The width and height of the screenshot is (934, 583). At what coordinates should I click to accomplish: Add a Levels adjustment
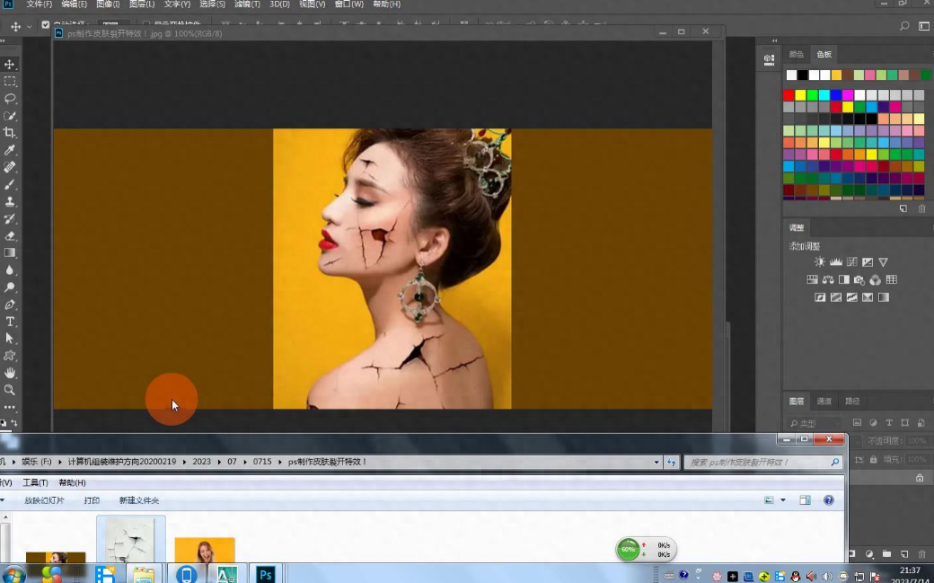pyautogui.click(x=836, y=261)
